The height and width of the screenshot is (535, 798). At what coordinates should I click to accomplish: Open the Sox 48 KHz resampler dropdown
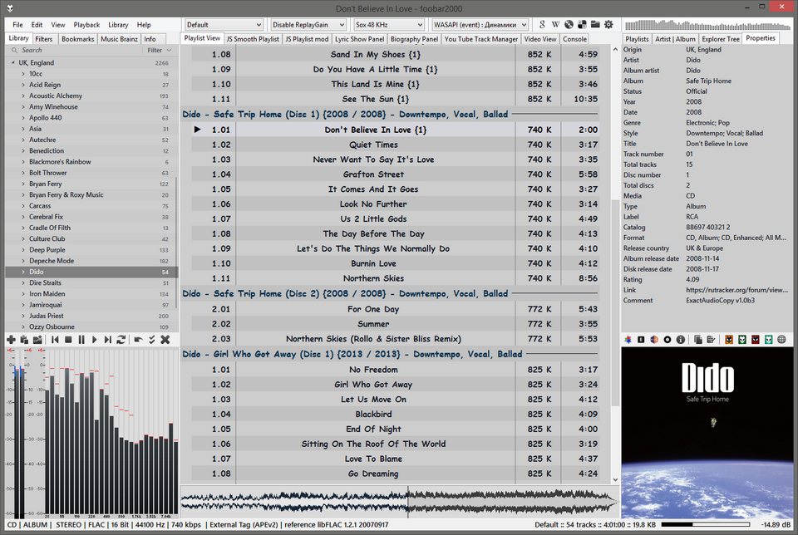click(x=389, y=25)
